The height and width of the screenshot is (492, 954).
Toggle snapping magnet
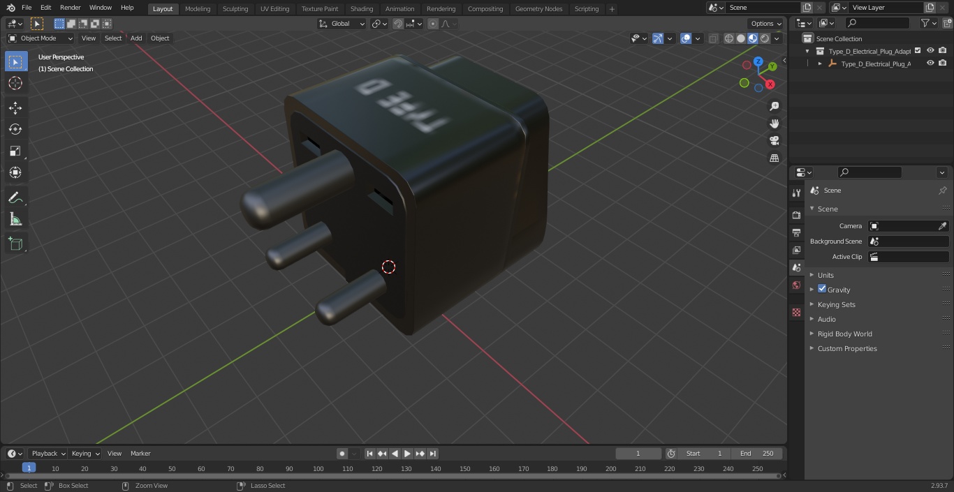398,24
